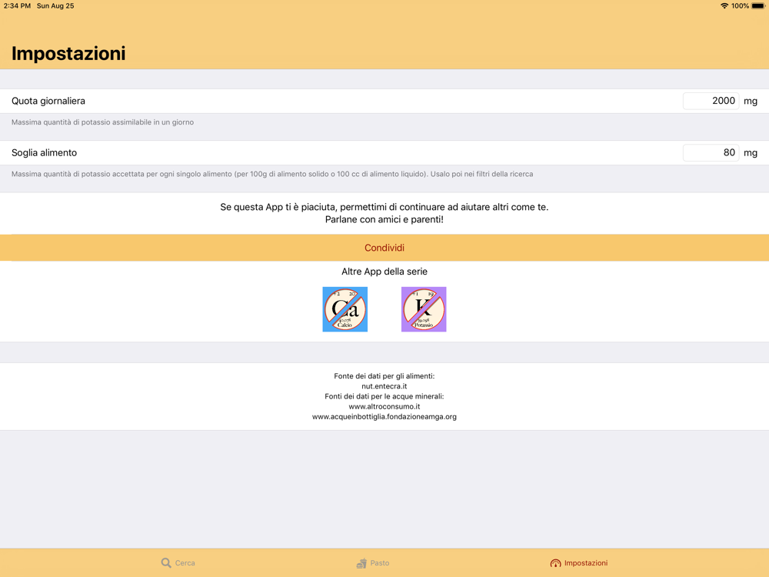The image size is (769, 577).
Task: Tap the Fonte dei dati per gli alimenti line
Action: click(x=384, y=376)
